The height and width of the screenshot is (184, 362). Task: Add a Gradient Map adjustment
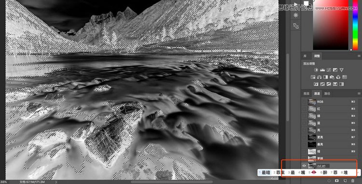tap(341, 84)
